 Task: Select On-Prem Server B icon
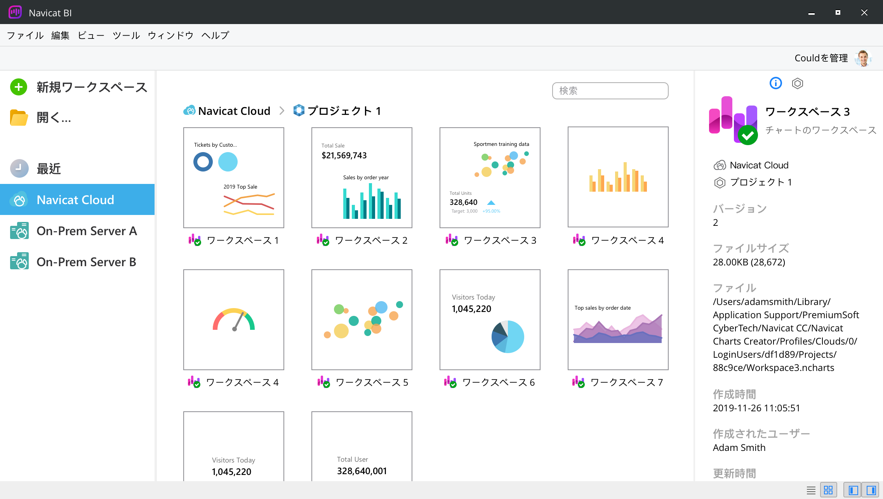(19, 262)
